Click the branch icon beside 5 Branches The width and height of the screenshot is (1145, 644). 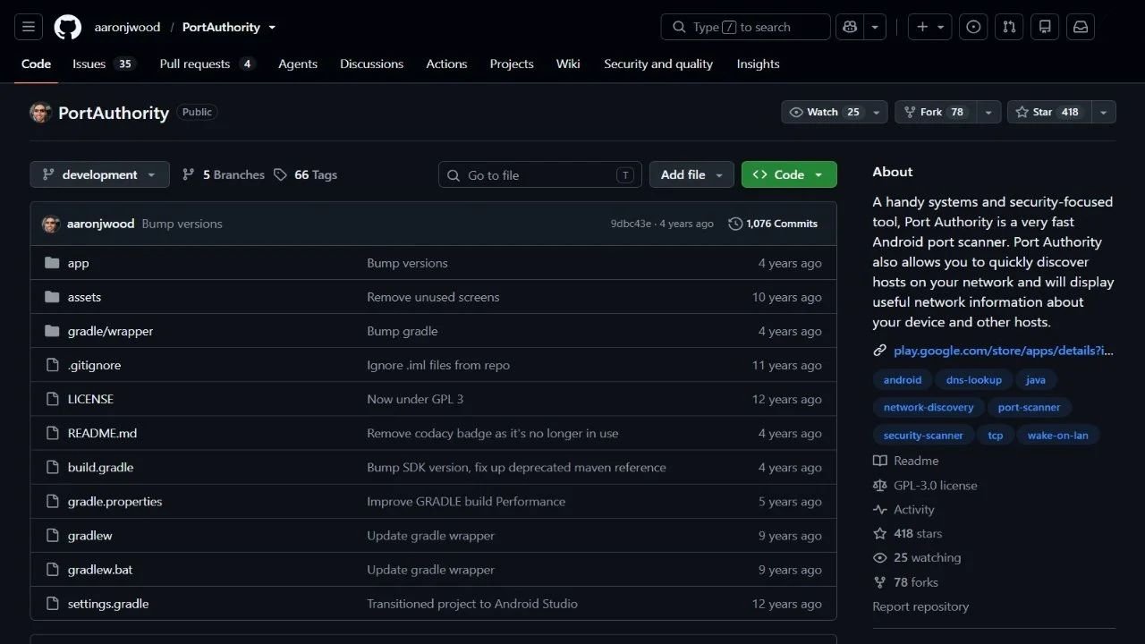pyautogui.click(x=188, y=174)
